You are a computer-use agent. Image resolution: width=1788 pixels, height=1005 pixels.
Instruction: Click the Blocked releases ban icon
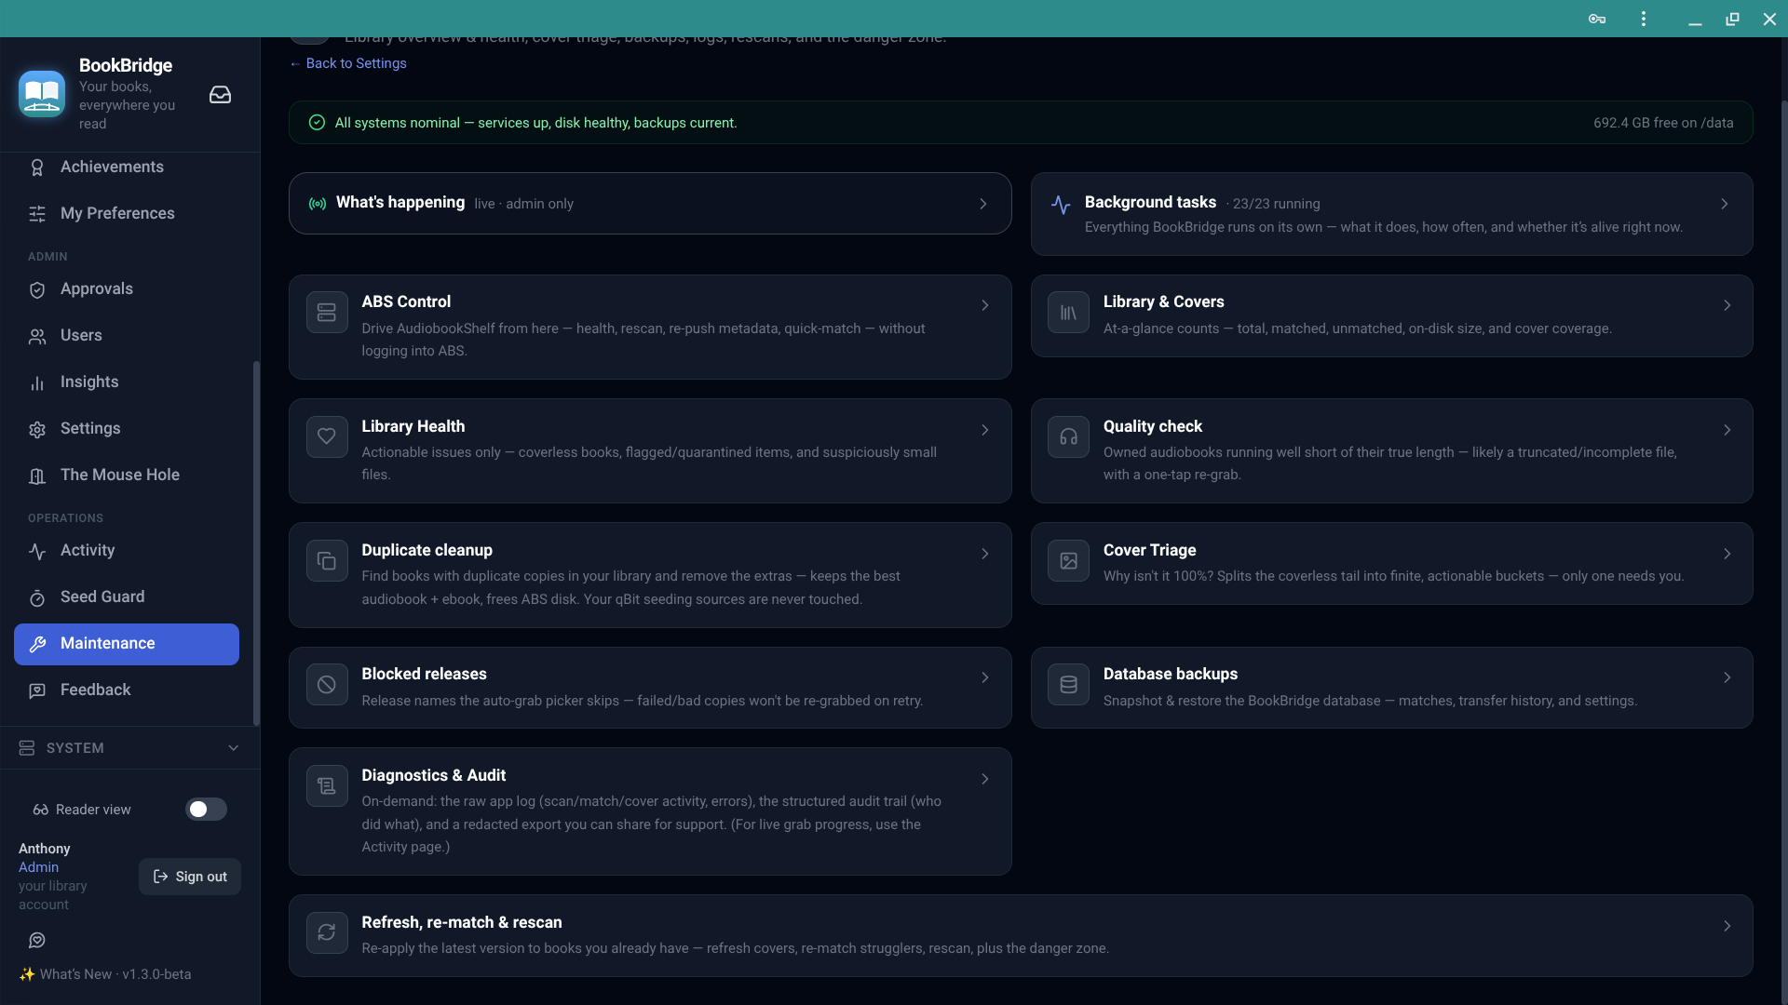coord(327,684)
